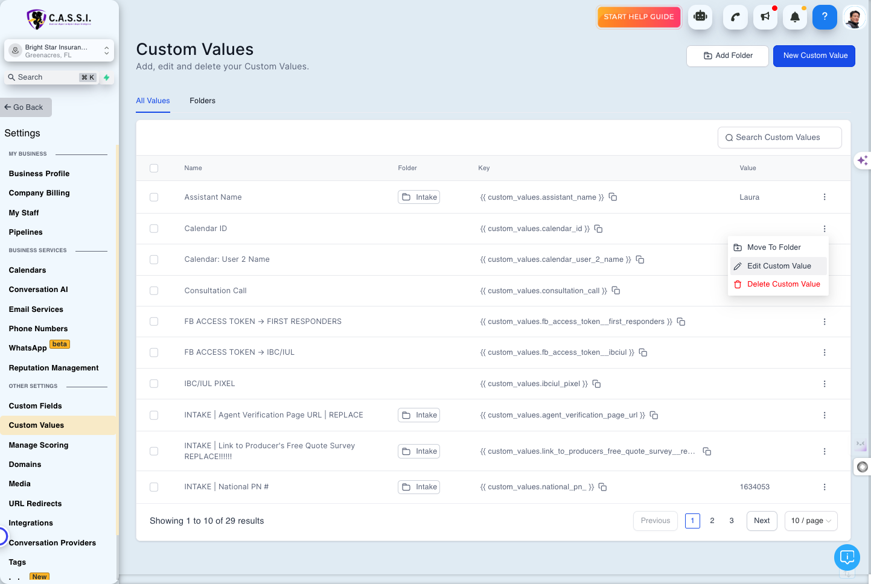The image size is (871, 584).
Task: Copy the calendar_id key
Action: pos(599,229)
